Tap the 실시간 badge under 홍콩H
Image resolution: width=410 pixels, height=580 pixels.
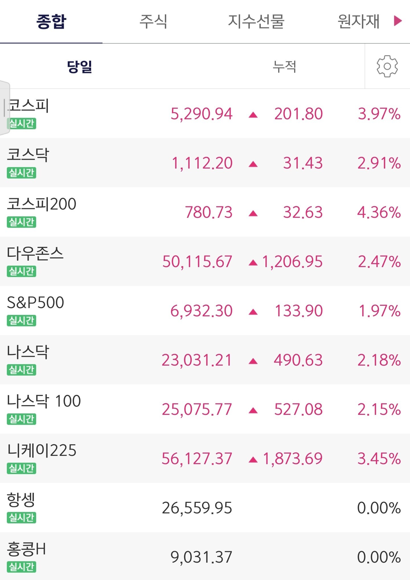[22, 567]
